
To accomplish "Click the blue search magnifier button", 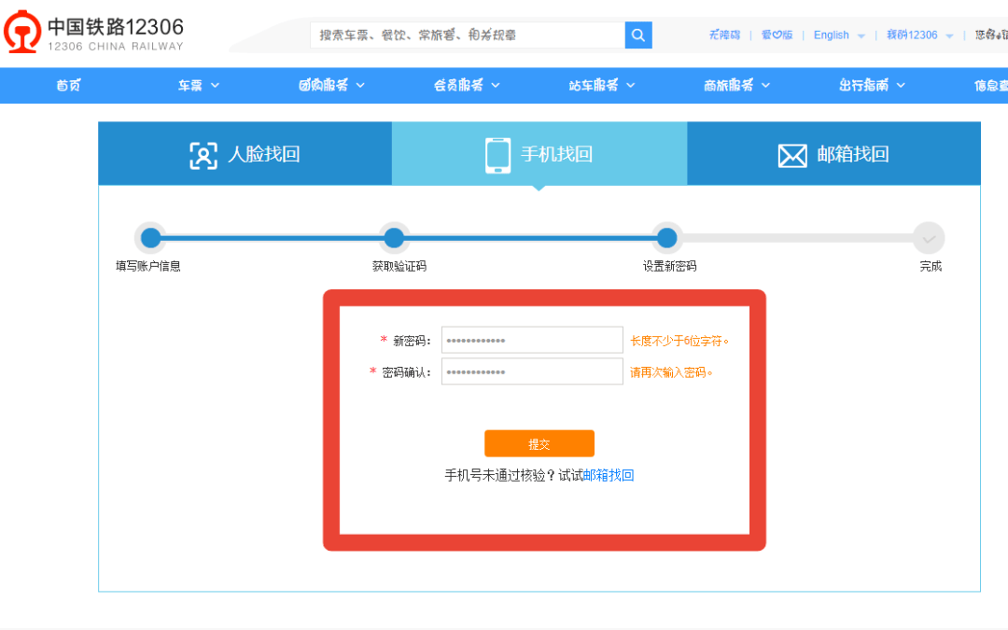I will tap(638, 35).
